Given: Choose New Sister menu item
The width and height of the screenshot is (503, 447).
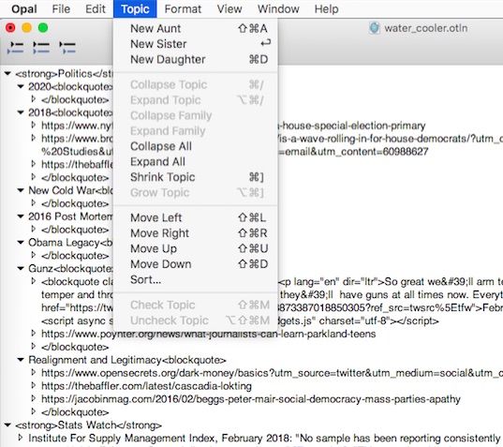Looking at the screenshot, I should click(x=196, y=44).
